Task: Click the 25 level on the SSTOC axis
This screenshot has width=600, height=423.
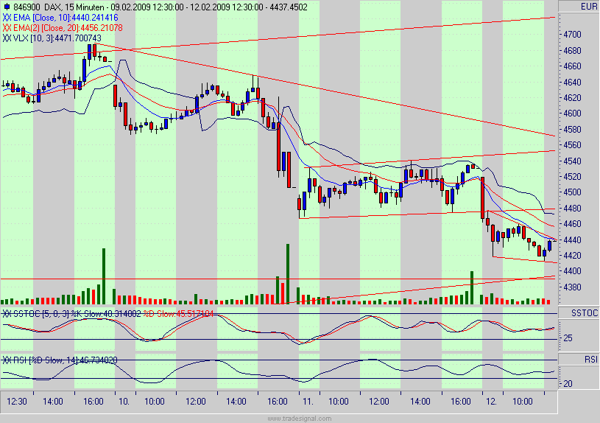Action: coord(568,338)
